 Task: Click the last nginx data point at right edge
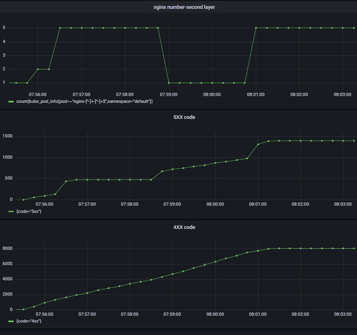[x=354, y=28]
